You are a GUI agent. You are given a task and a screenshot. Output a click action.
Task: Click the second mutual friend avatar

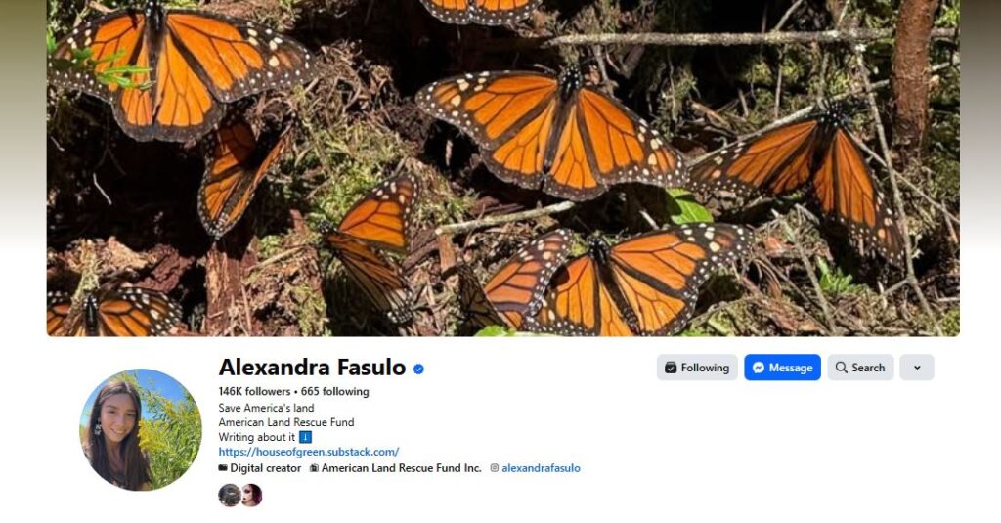pos(251,495)
